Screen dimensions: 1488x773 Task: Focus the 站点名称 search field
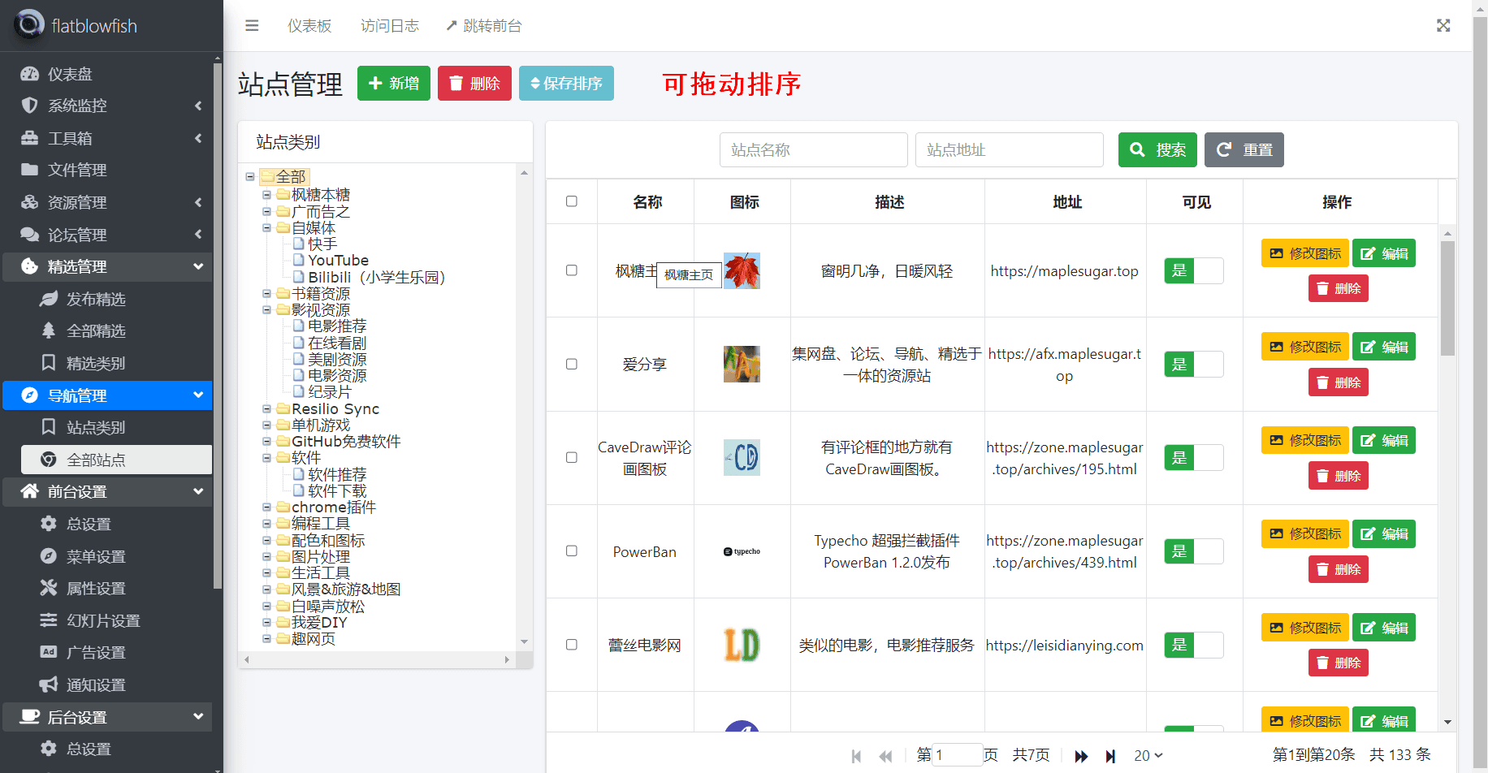point(813,150)
